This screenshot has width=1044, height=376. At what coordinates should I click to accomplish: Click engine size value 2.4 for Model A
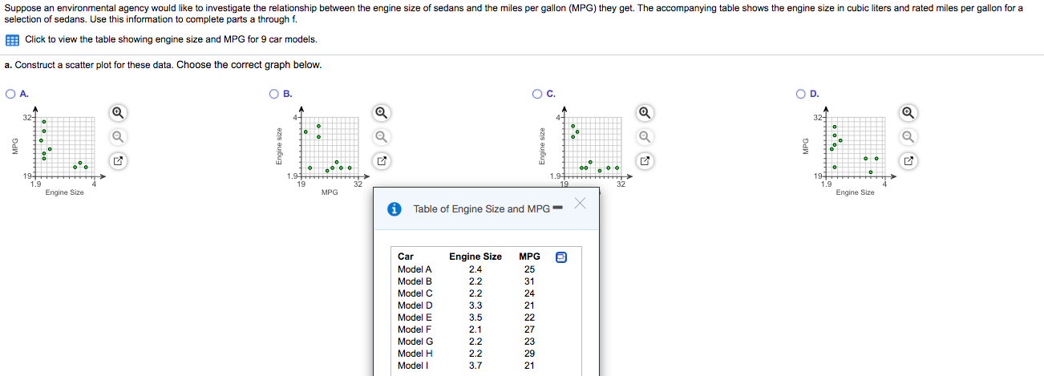click(x=475, y=269)
